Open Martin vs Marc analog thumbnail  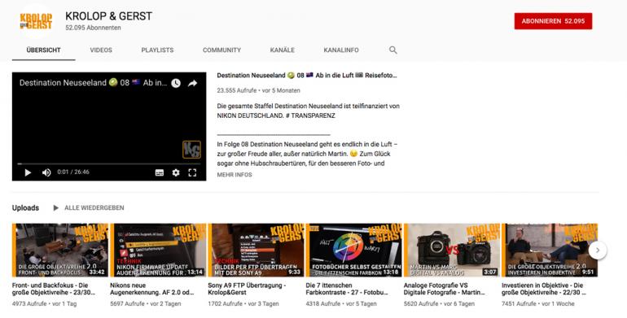452,250
